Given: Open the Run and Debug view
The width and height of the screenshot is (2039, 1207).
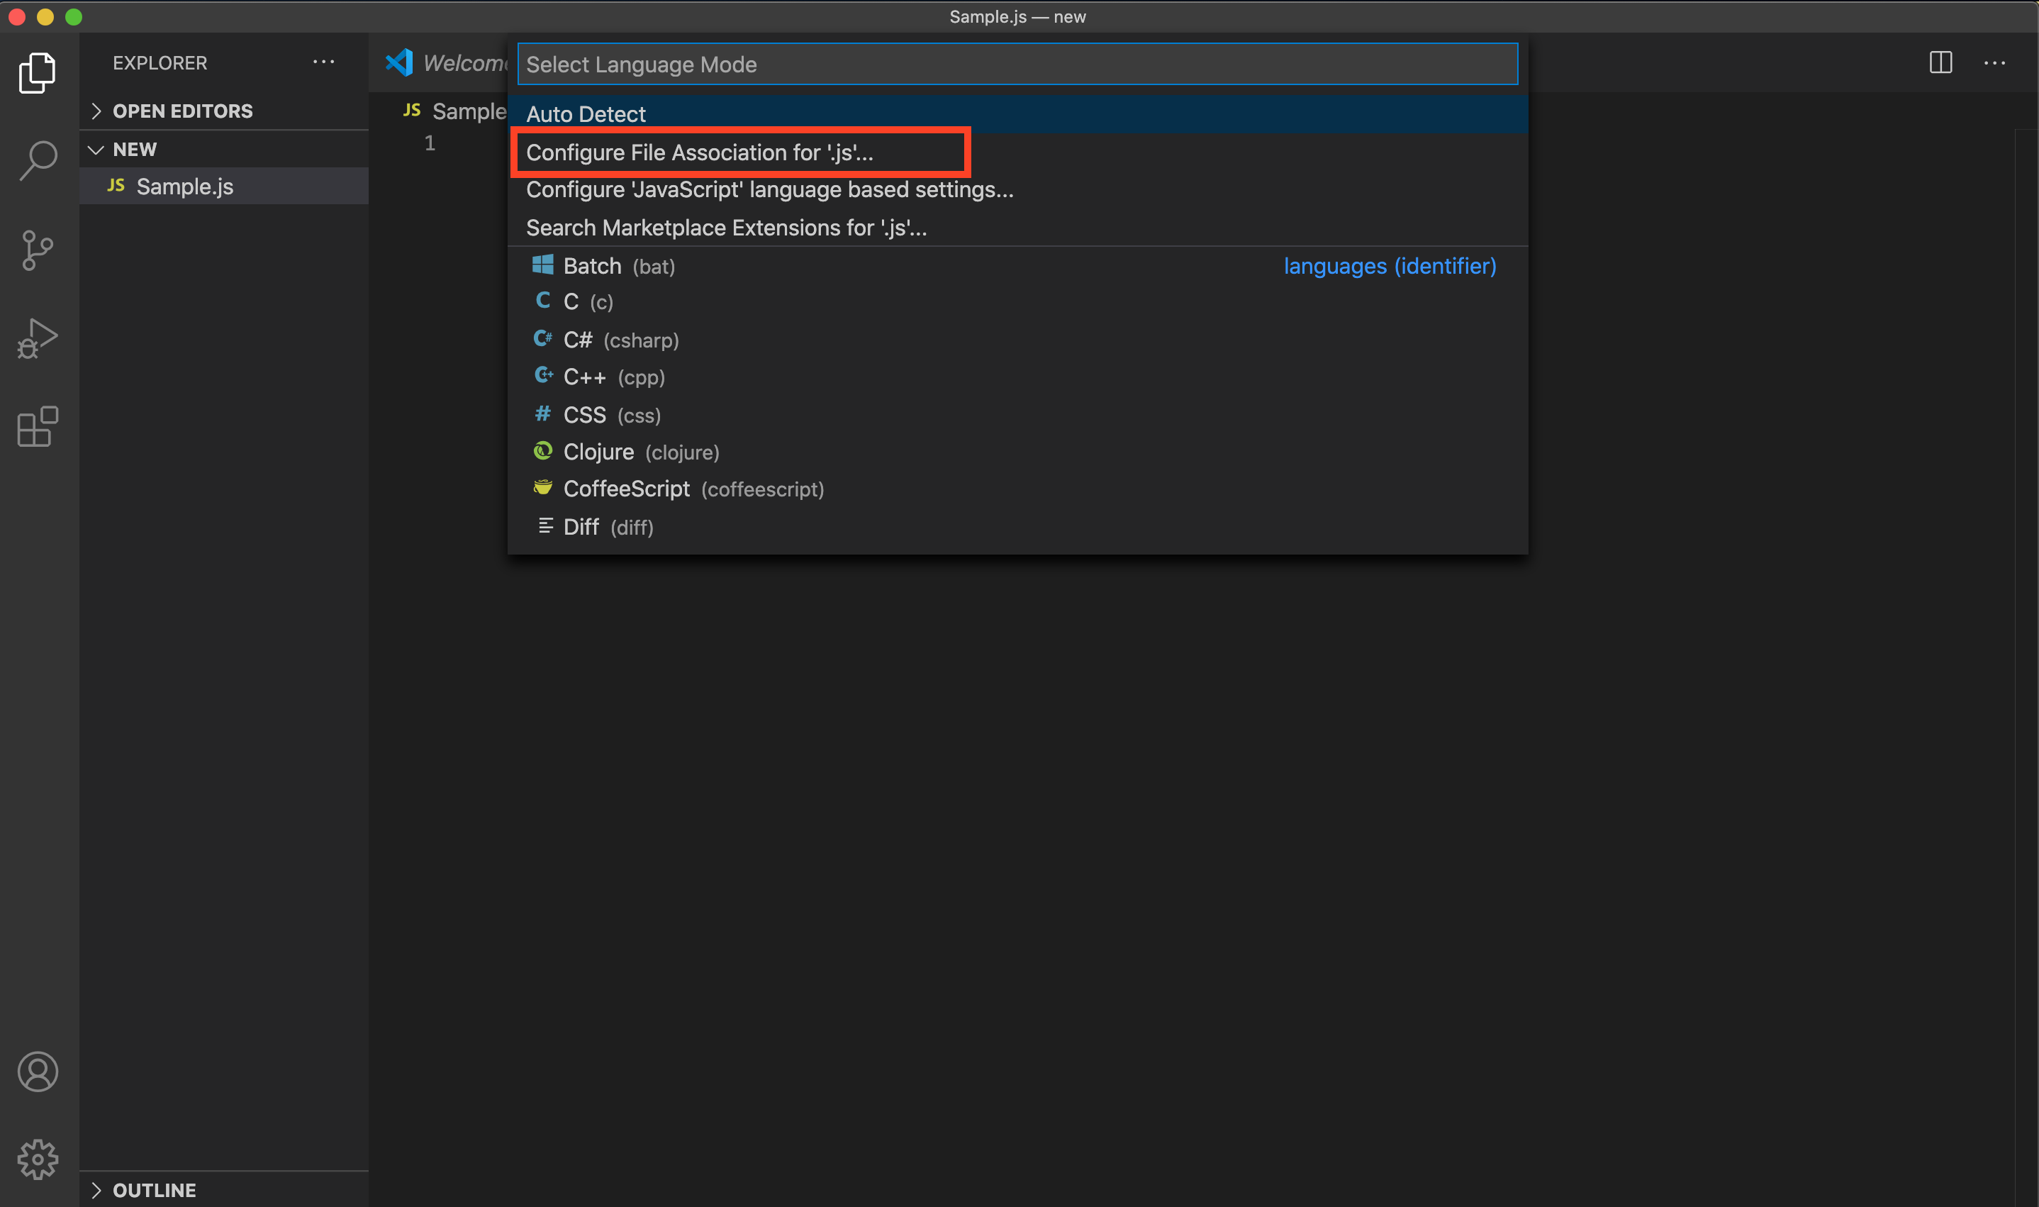Looking at the screenshot, I should pos(38,338).
